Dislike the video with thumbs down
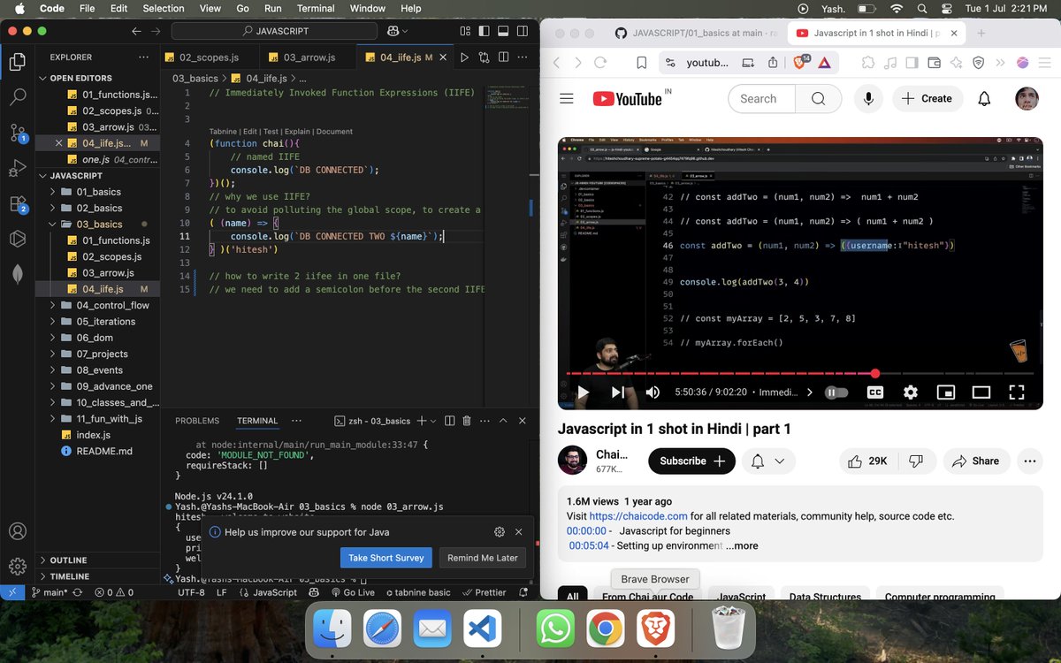Viewport: 1061px width, 663px height. 916,461
